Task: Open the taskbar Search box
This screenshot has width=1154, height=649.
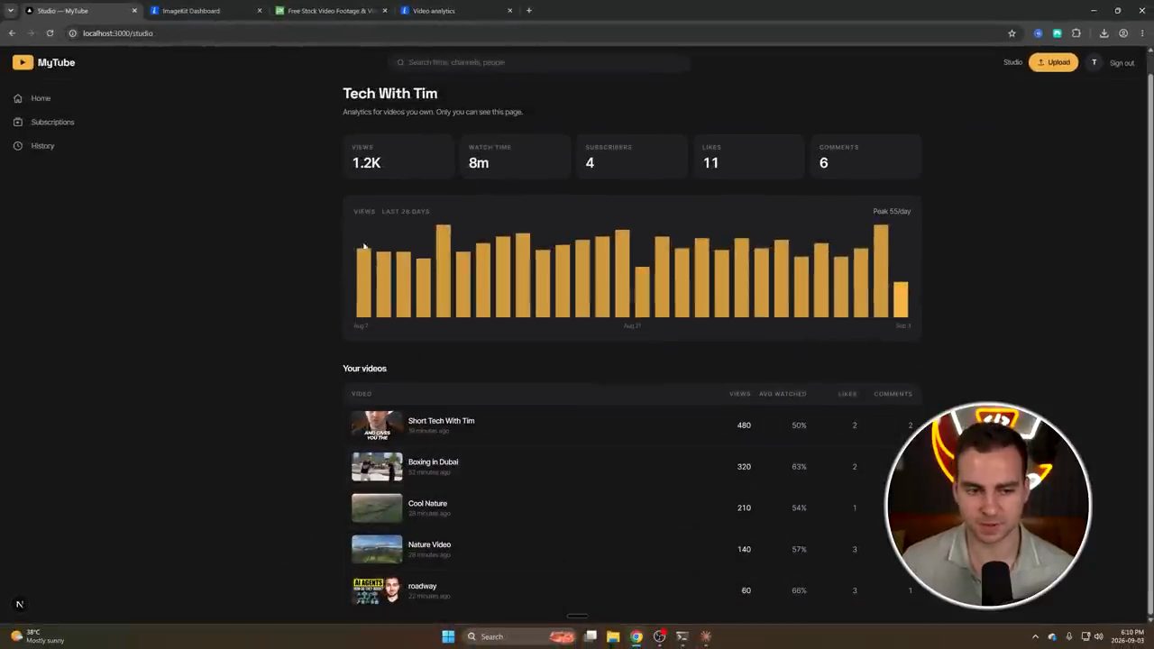Action: [x=518, y=636]
